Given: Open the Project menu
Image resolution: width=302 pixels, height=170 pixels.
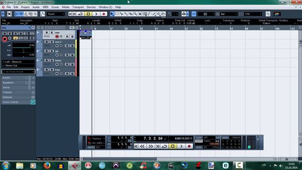Looking at the screenshot, I should pyautogui.click(x=25, y=7).
